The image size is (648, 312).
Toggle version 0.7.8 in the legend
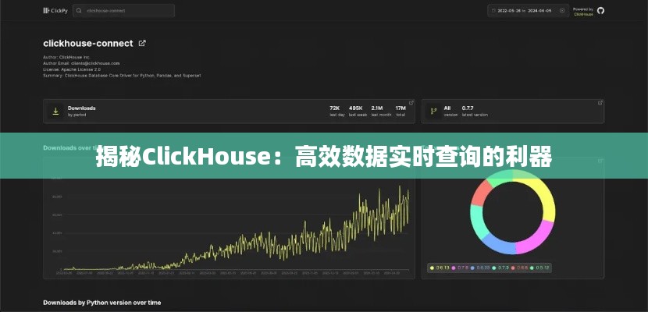pos(461,268)
